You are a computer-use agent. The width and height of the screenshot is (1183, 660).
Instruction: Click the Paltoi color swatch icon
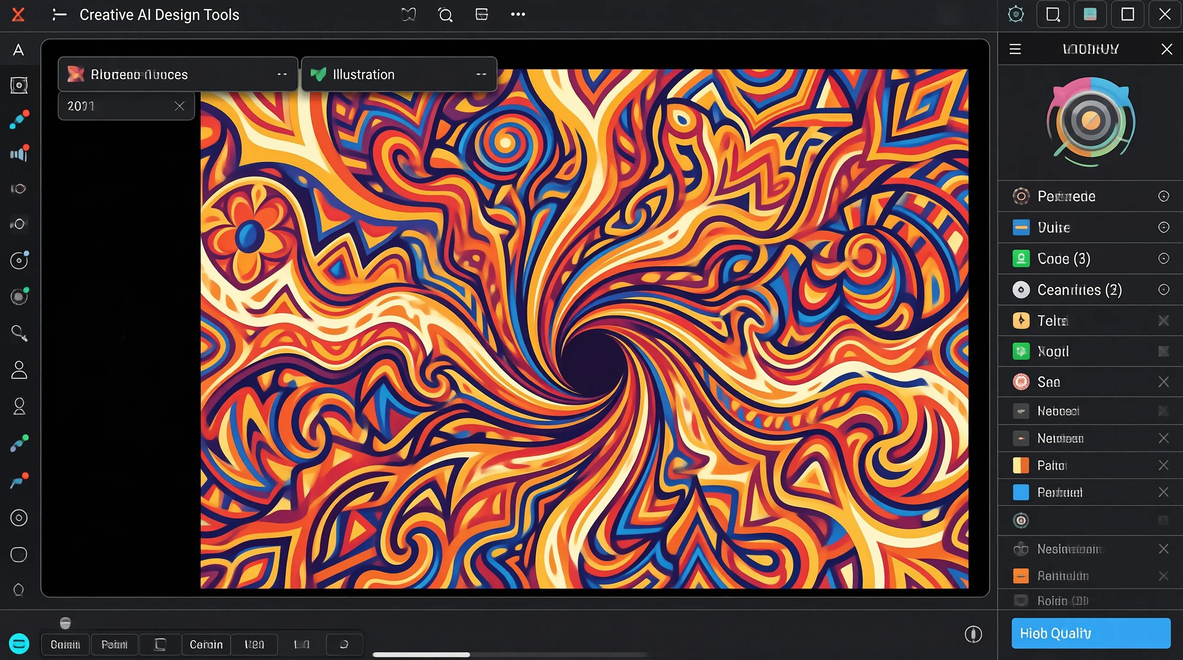coord(1021,465)
